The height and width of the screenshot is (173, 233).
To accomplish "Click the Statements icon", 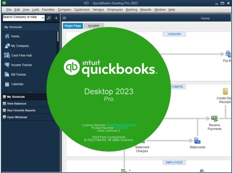I will click(x=197, y=141).
